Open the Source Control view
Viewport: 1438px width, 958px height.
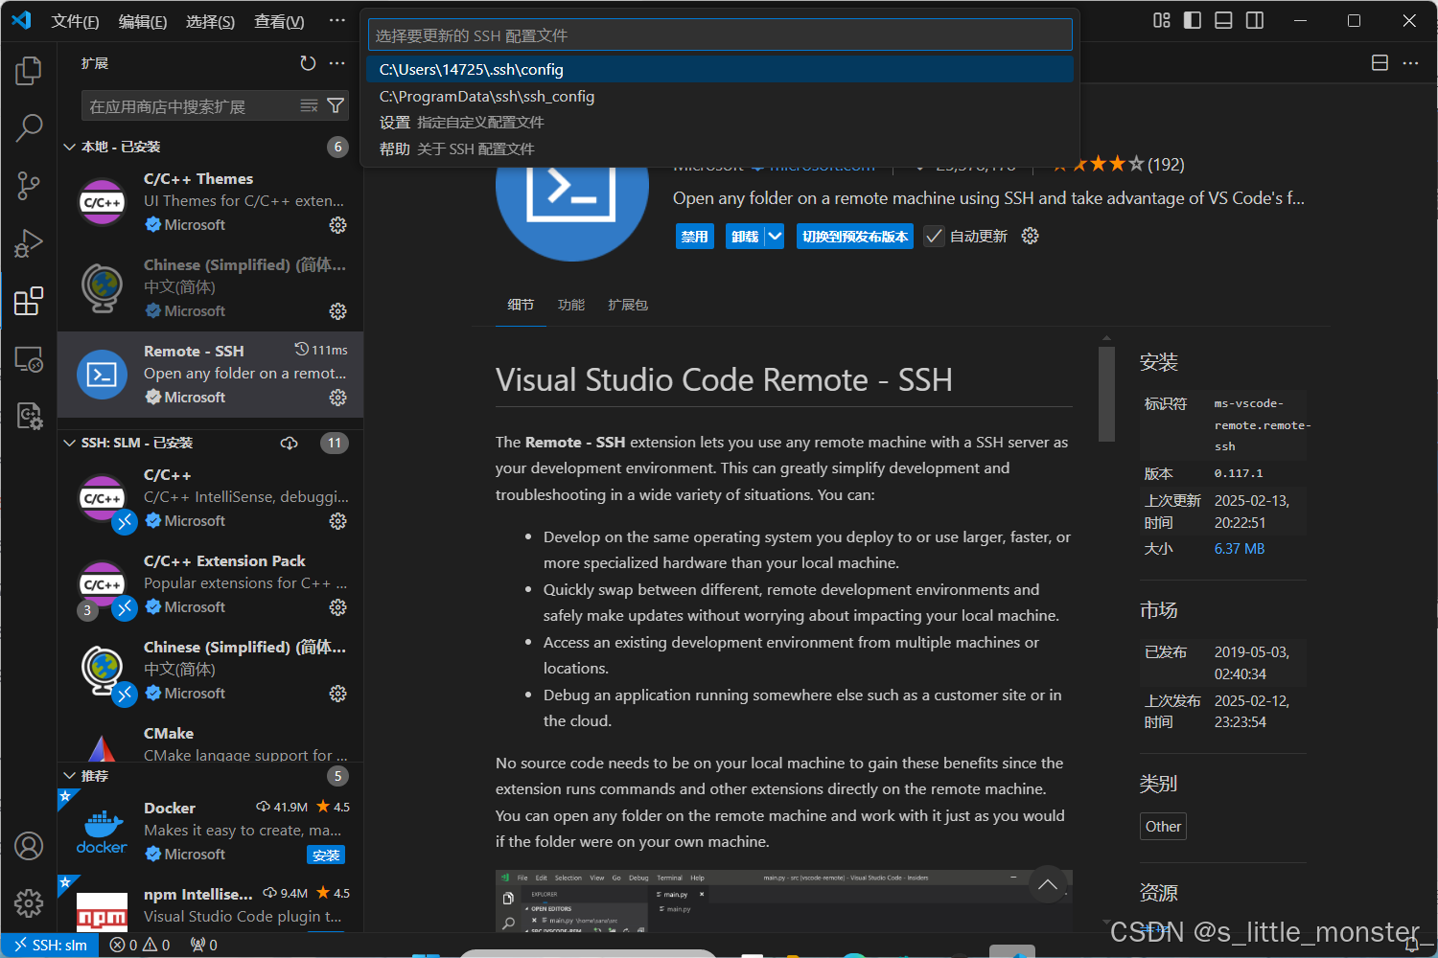point(29,186)
